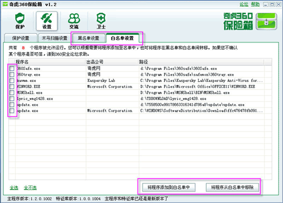
Task: Check the box for 360tray.exe
Action: 12,75
